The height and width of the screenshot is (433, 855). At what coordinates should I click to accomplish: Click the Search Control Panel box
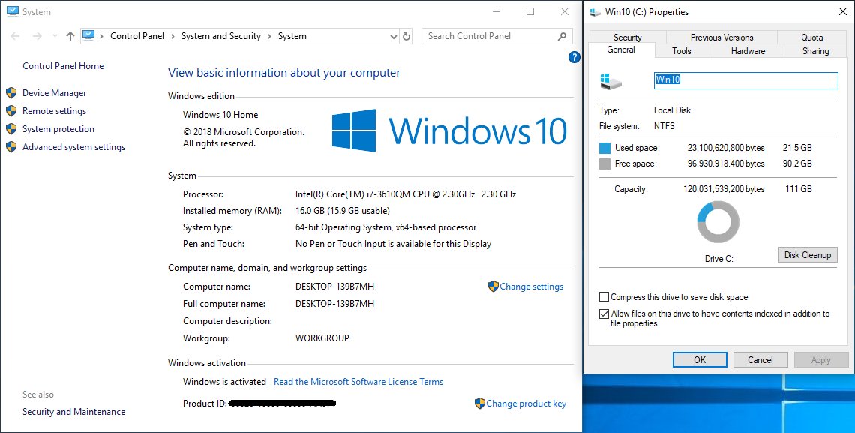tap(496, 36)
